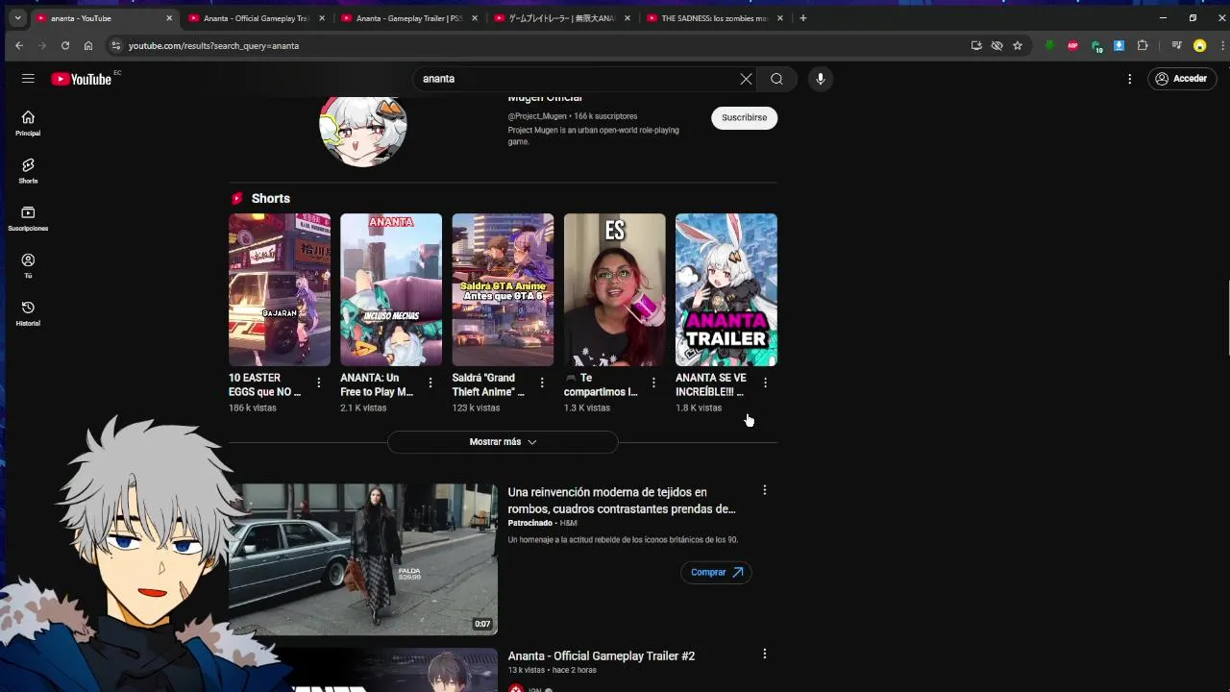
Task: Open the Extensions puzzle menu
Action: [x=1143, y=45]
